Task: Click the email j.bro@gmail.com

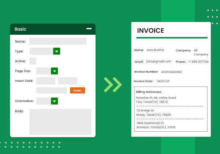Action: (x=158, y=61)
